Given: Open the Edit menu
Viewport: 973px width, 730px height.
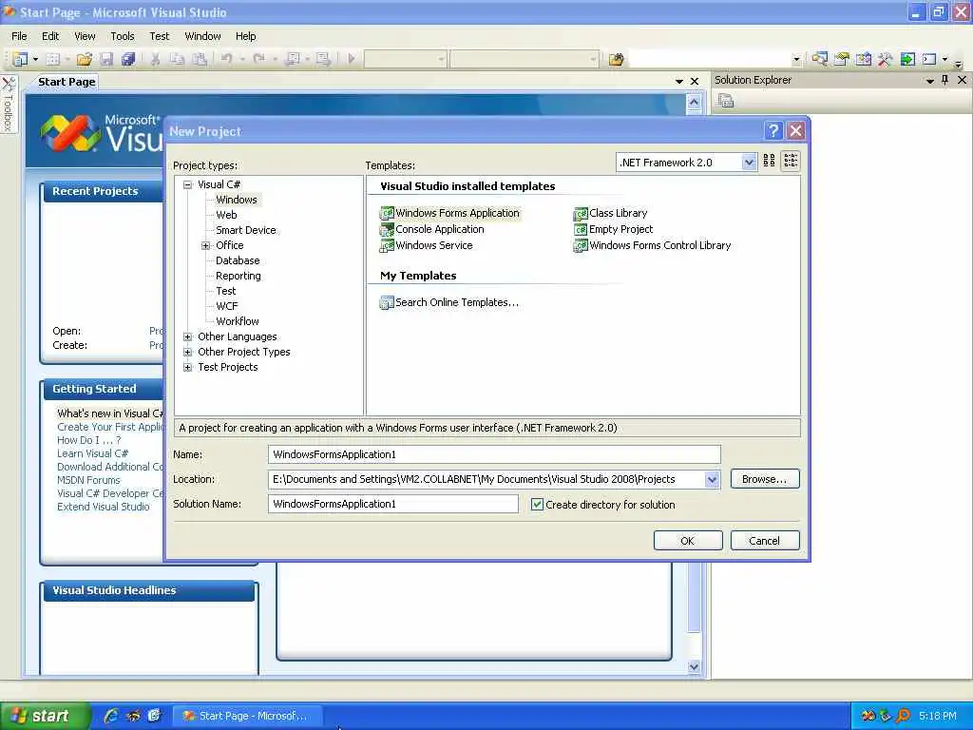Looking at the screenshot, I should [50, 36].
